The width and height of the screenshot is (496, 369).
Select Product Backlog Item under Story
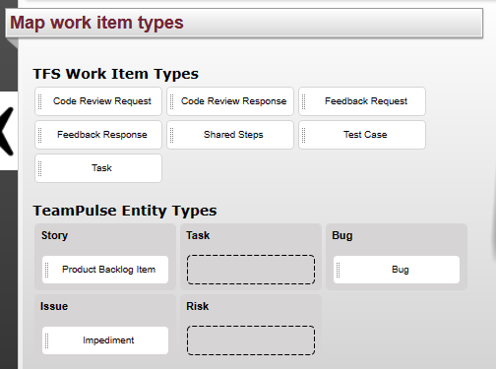tap(105, 270)
